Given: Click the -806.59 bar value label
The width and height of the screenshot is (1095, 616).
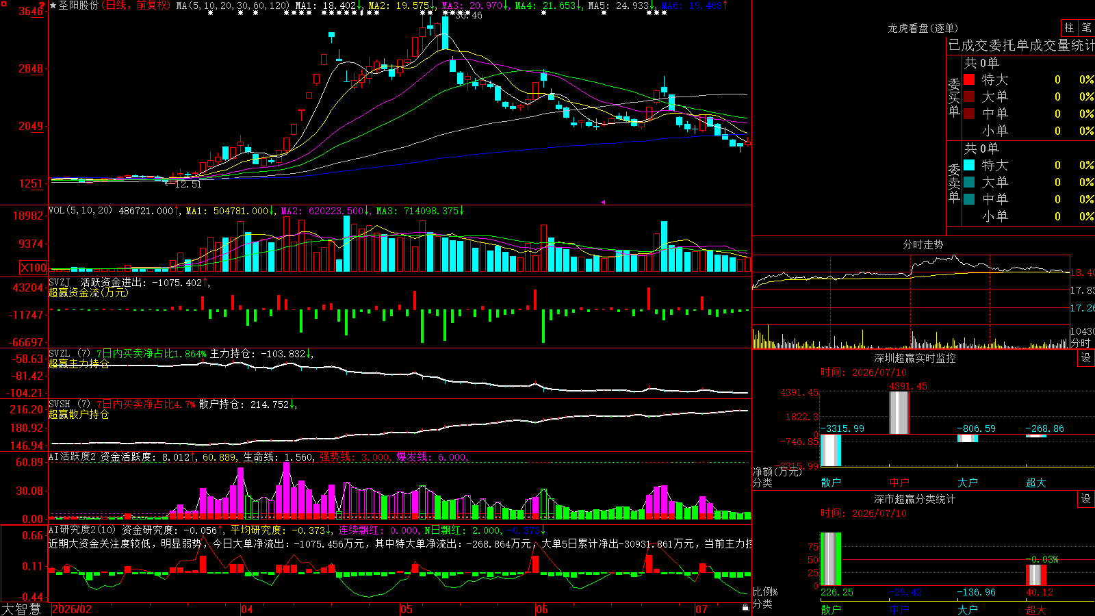Looking at the screenshot, I should tap(977, 428).
